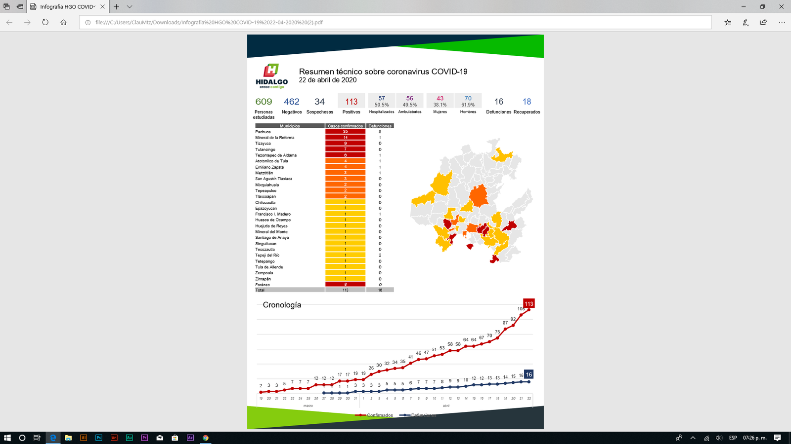The width and height of the screenshot is (791, 444).
Task: Launch Adobe Premiere Pro from taskbar
Action: pyautogui.click(x=144, y=438)
